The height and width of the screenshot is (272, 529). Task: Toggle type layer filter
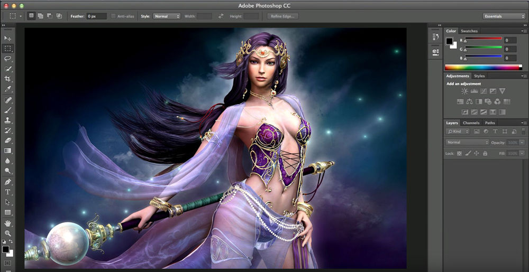coord(495,132)
